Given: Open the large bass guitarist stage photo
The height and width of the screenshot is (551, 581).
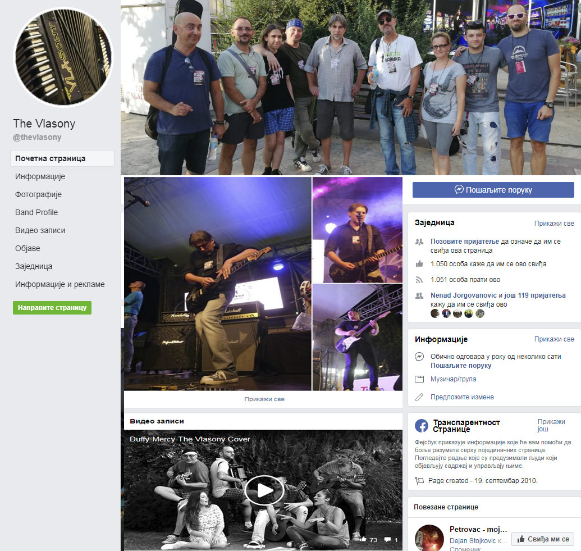Looking at the screenshot, I should point(217,284).
